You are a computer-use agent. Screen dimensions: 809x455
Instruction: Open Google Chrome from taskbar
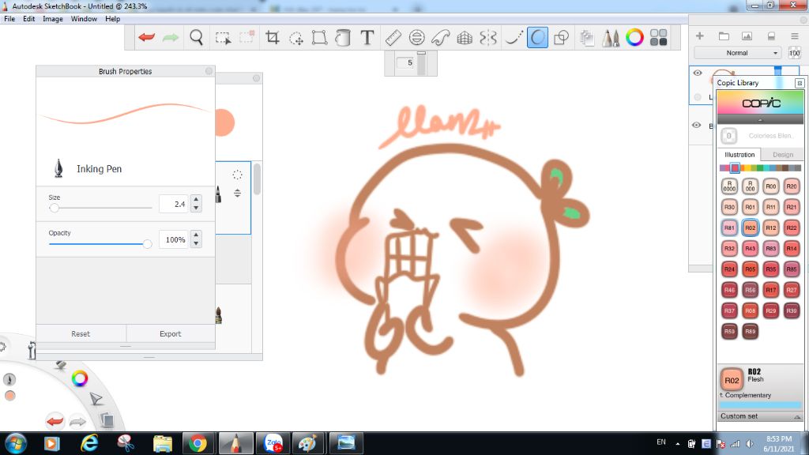(197, 443)
